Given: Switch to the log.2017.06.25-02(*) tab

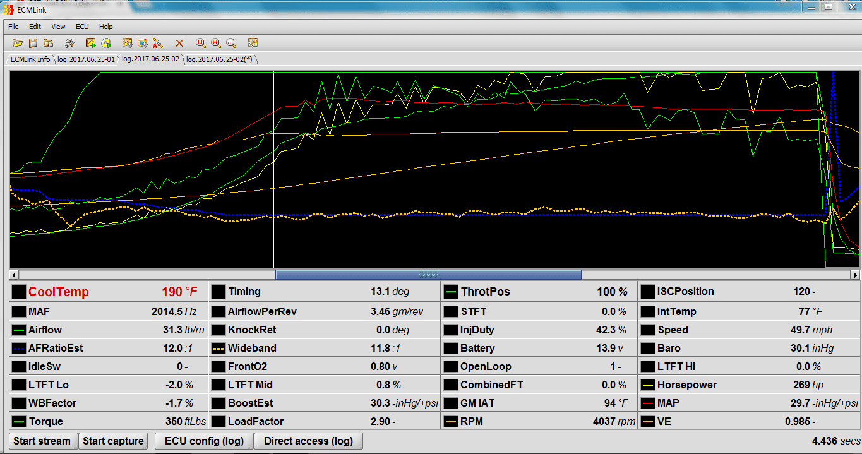Looking at the screenshot, I should point(219,59).
